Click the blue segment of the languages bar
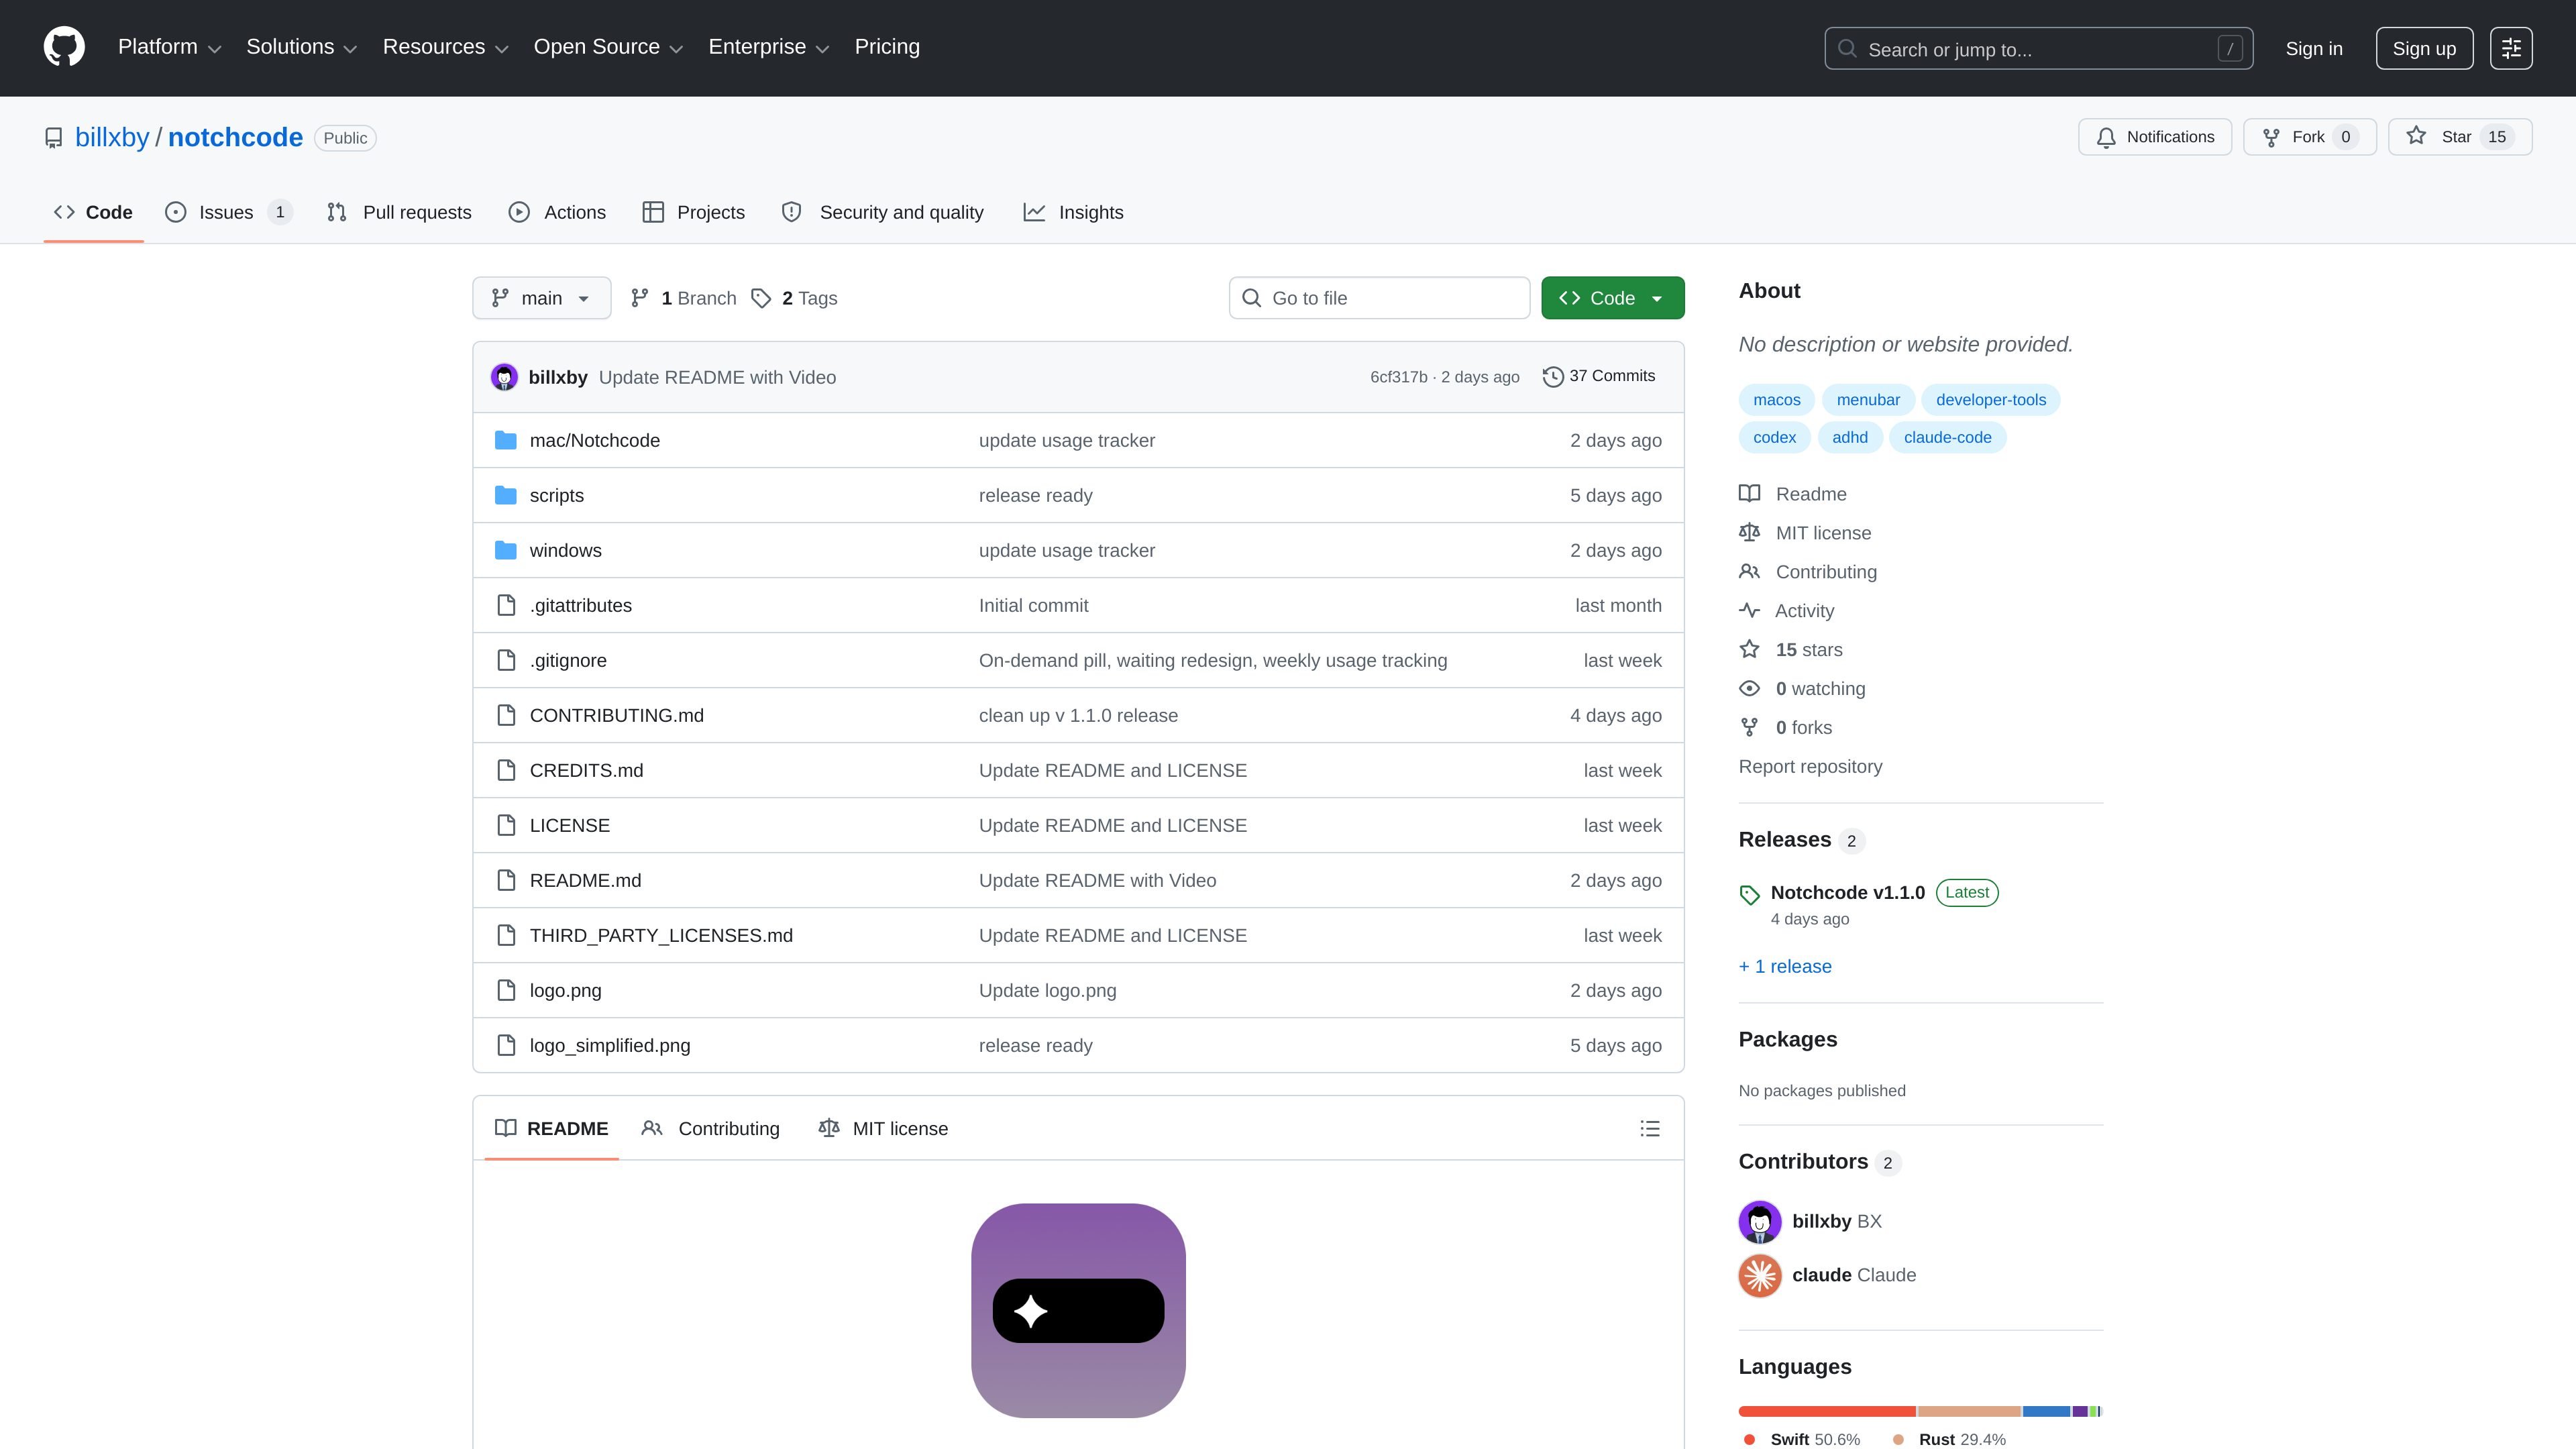Viewport: 2576px width, 1449px height. [2046, 1411]
